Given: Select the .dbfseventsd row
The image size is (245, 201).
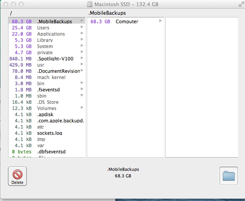Looking at the screenshot, I should 47,151.
